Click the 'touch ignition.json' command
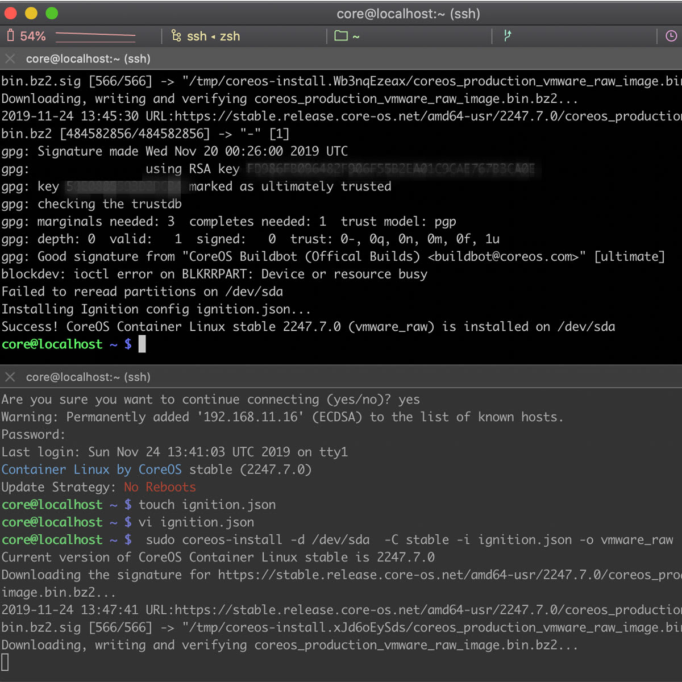This screenshot has height=682, width=682. coord(207,505)
